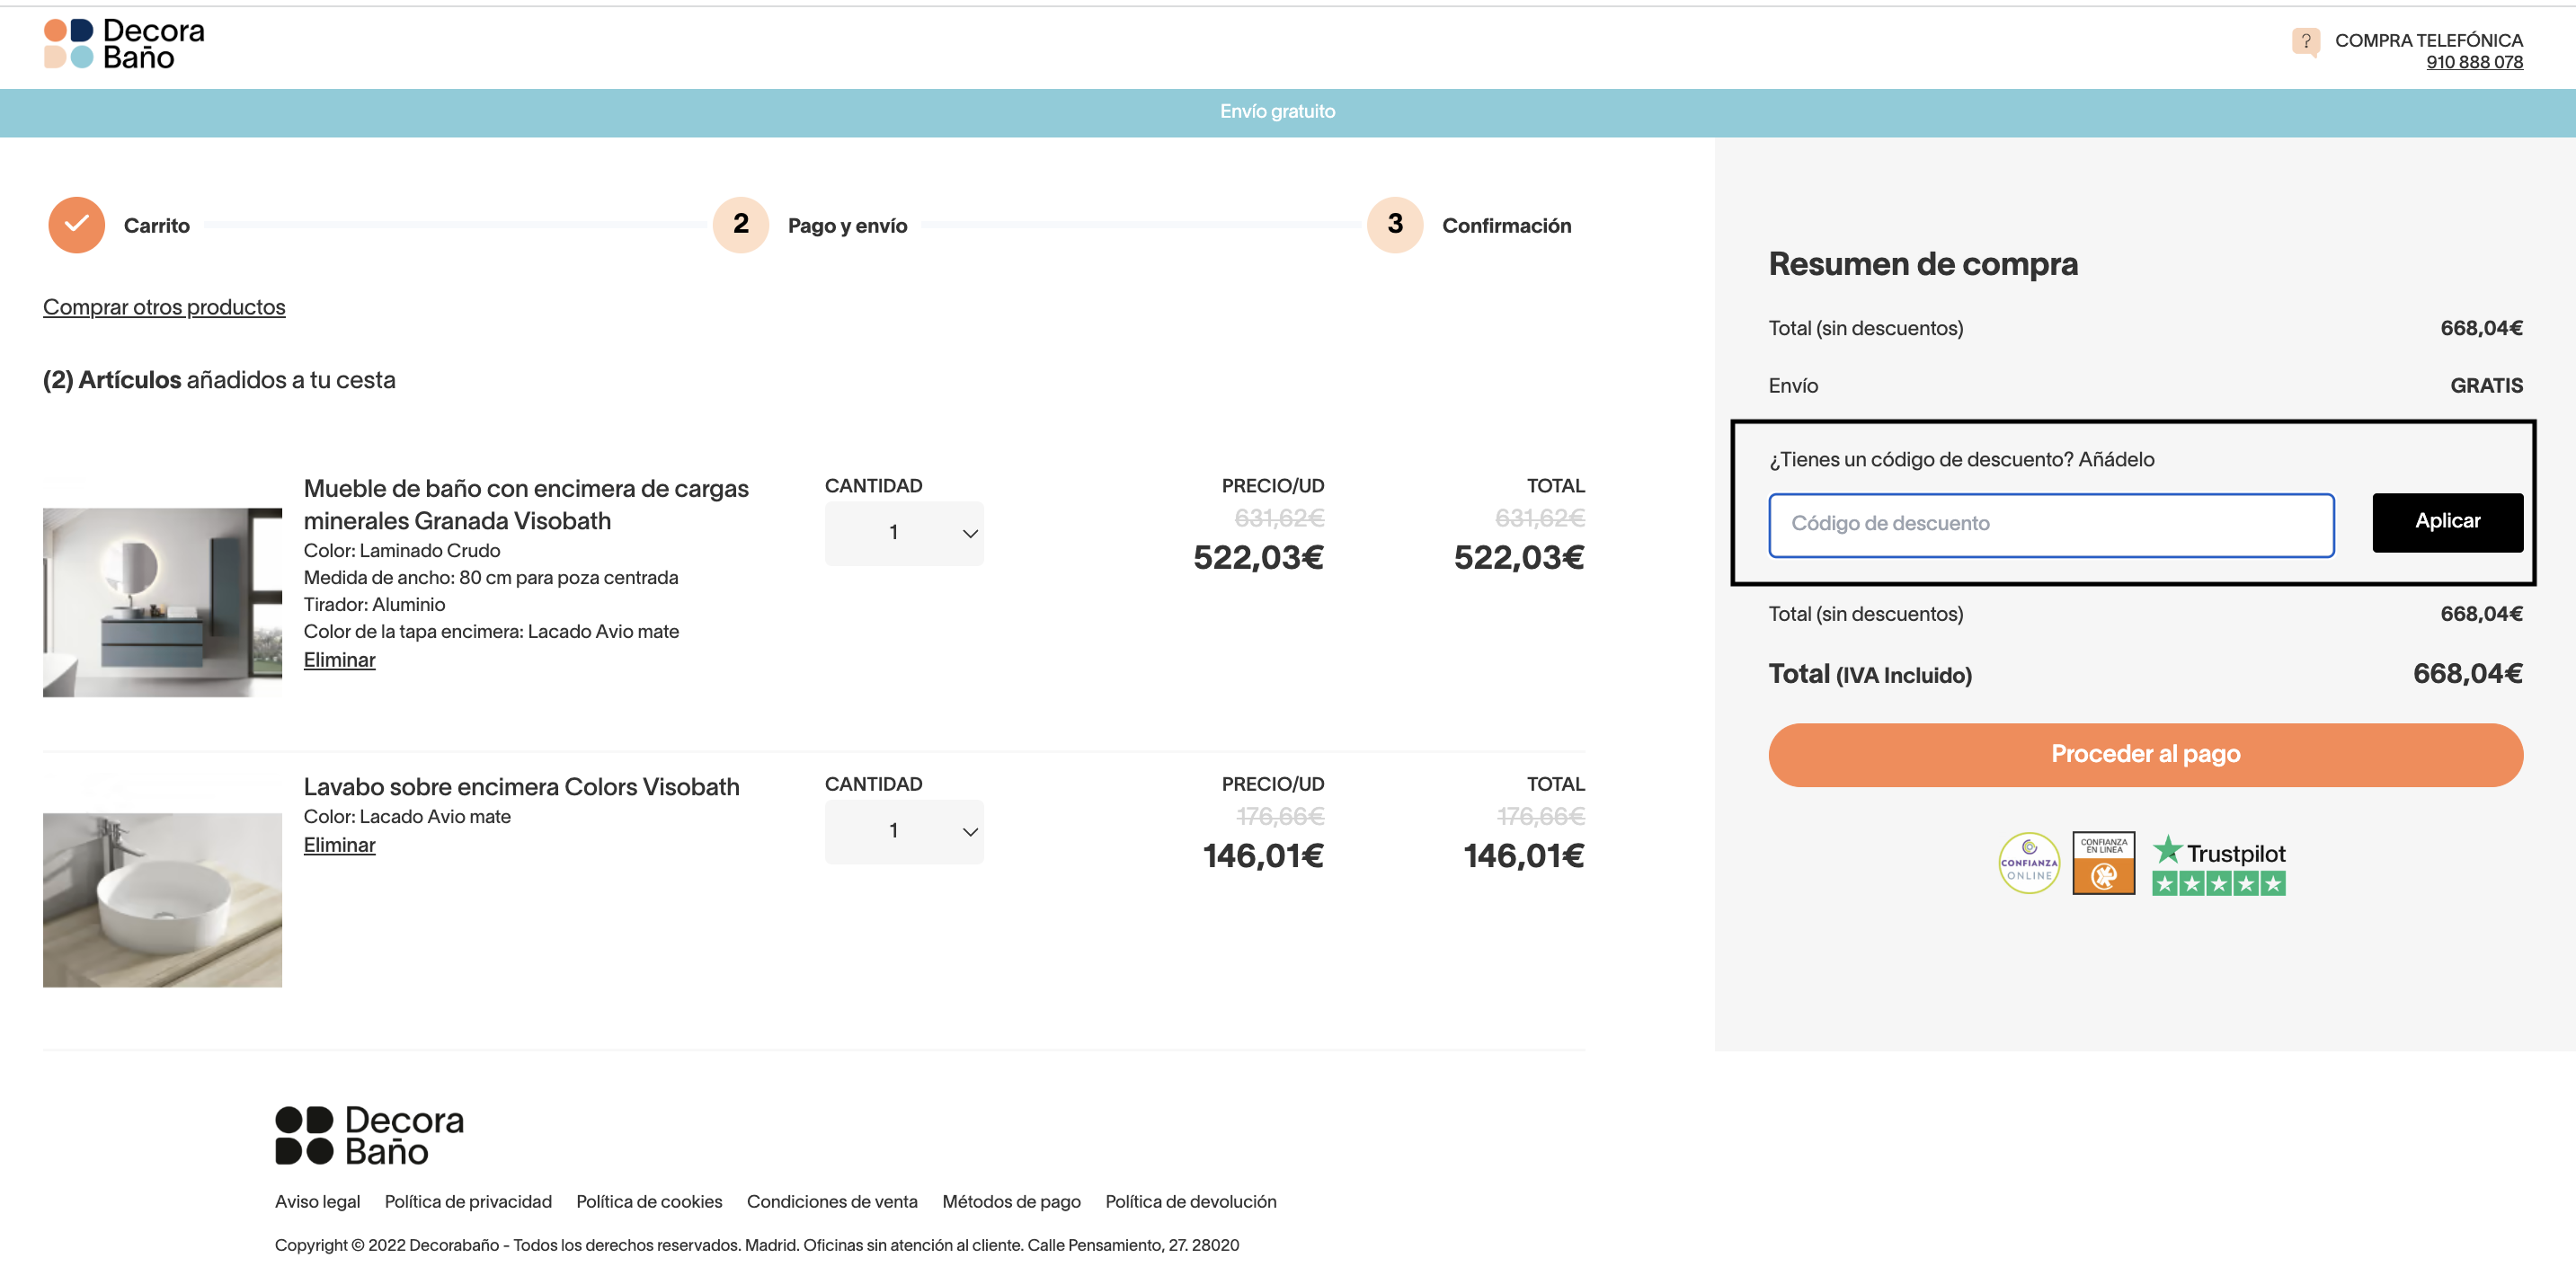Viewport: 2576px width, 1267px height.
Task: Click the 146,01€ total of washbasin
Action: (x=1523, y=855)
